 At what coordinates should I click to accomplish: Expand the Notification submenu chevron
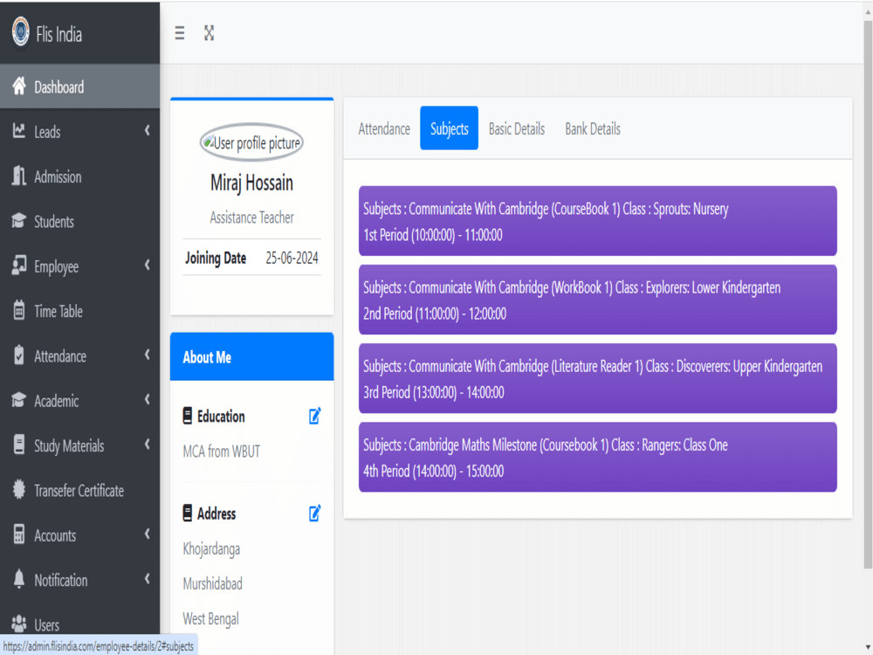point(147,579)
